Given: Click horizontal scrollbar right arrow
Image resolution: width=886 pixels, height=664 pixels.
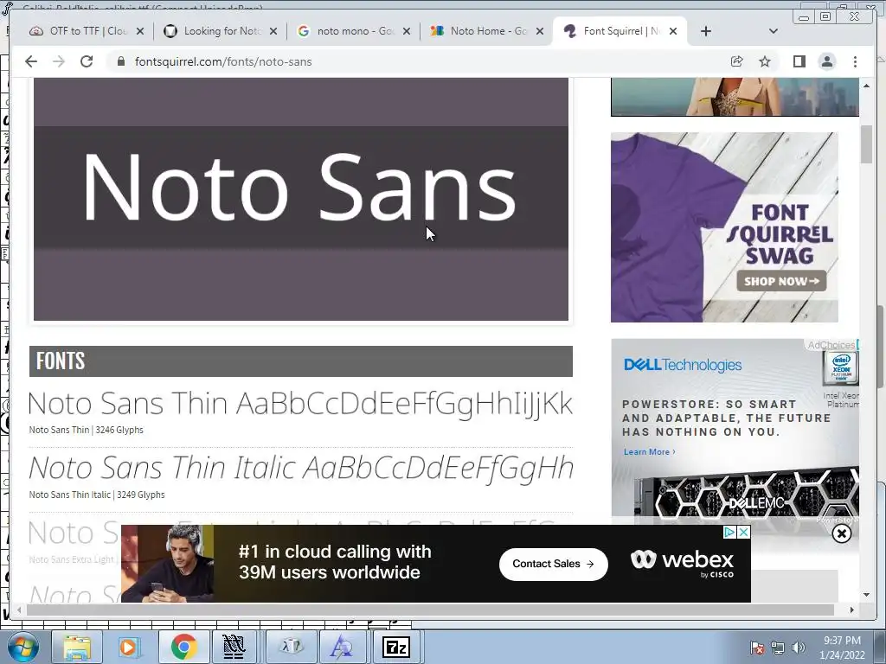Looking at the screenshot, I should tap(852, 610).
